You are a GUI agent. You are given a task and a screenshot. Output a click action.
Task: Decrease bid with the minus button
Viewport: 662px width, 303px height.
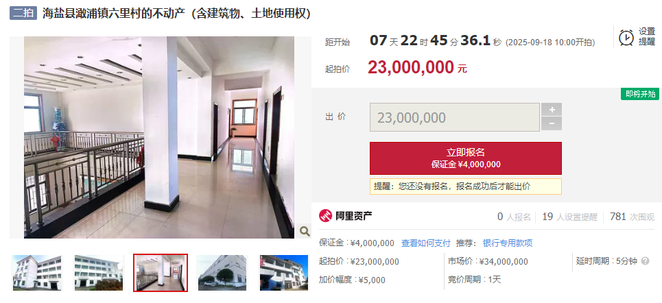552,123
